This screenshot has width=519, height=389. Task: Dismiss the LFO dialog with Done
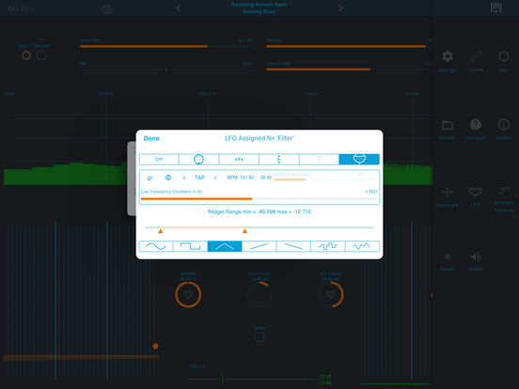[151, 138]
